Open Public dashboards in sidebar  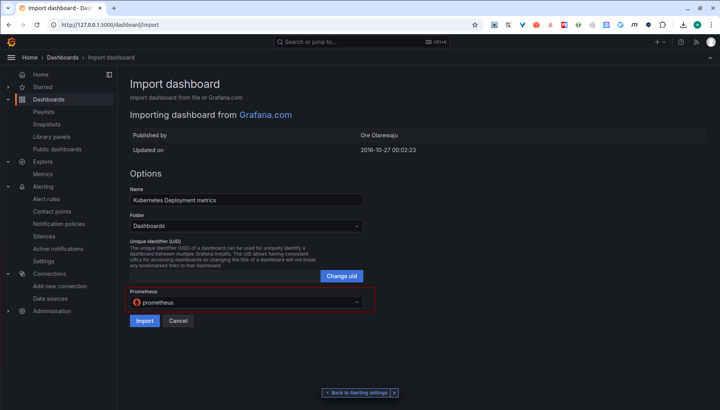[x=57, y=149]
